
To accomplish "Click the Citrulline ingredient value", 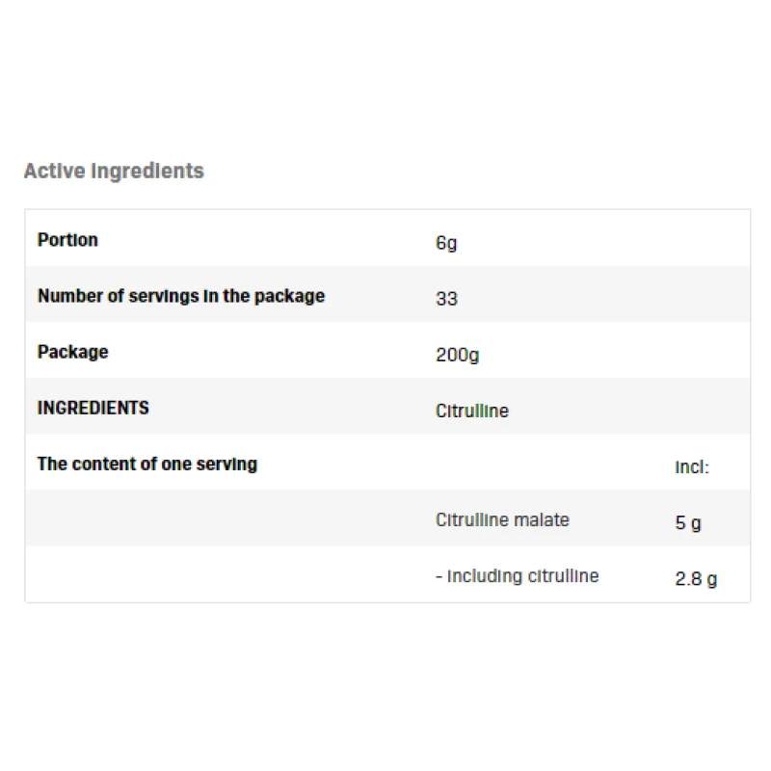I will [x=472, y=411].
